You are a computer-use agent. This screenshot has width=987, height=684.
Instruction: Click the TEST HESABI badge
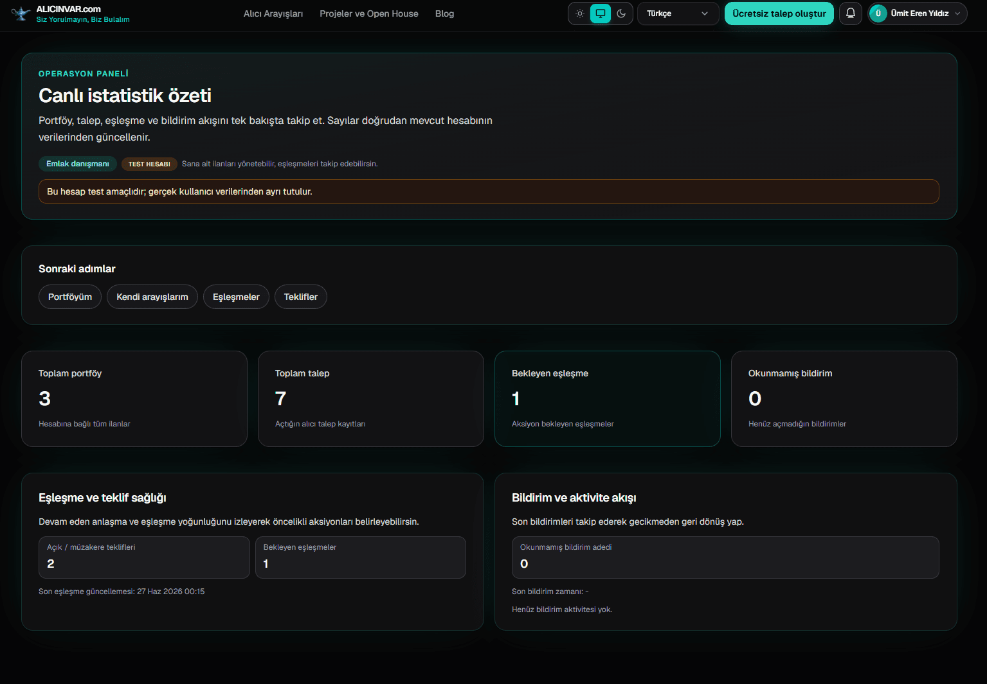click(149, 164)
